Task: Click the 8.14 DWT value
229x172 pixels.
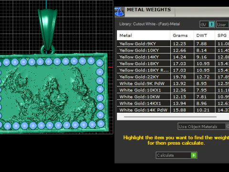Action: 202,51
